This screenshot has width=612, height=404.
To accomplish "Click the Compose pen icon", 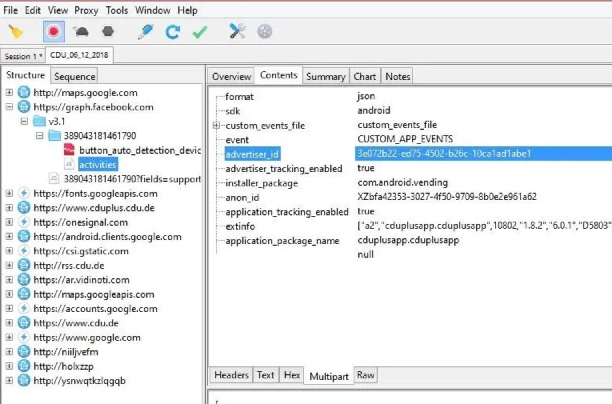I will click(x=145, y=32).
